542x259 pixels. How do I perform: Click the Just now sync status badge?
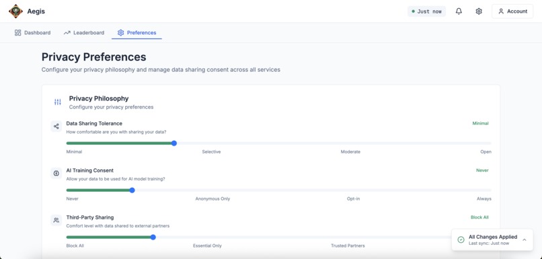click(426, 11)
